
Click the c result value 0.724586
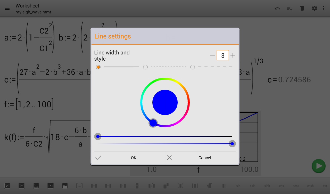[294, 80]
